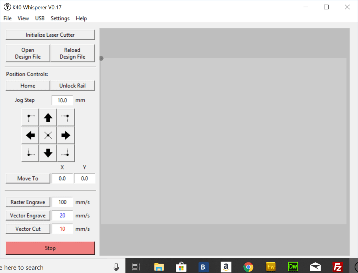358x273 pixels.
Task: Click the Move To X coordinate field
Action: click(x=62, y=178)
